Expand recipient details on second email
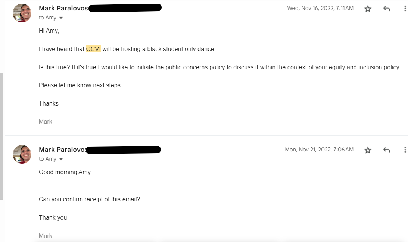The width and height of the screenshot is (408, 242). [61, 159]
